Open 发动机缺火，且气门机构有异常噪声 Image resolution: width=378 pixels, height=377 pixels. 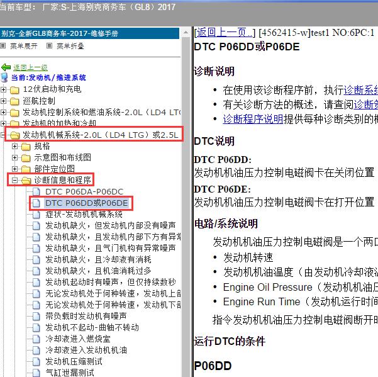(x=111, y=248)
